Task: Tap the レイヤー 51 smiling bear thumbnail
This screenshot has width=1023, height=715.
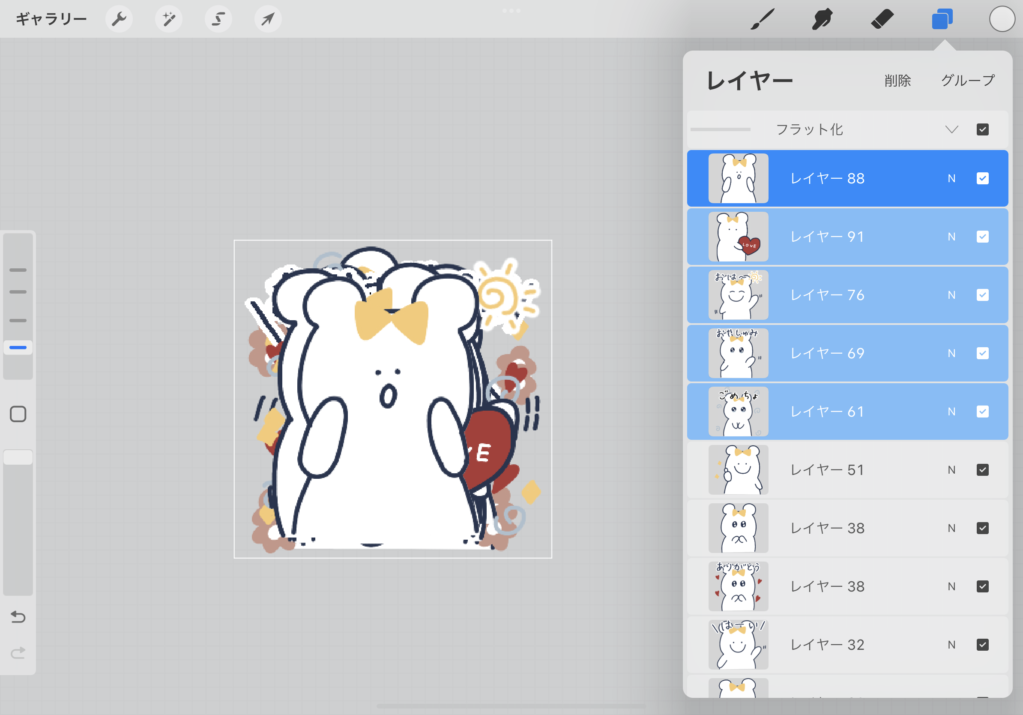Action: (738, 470)
